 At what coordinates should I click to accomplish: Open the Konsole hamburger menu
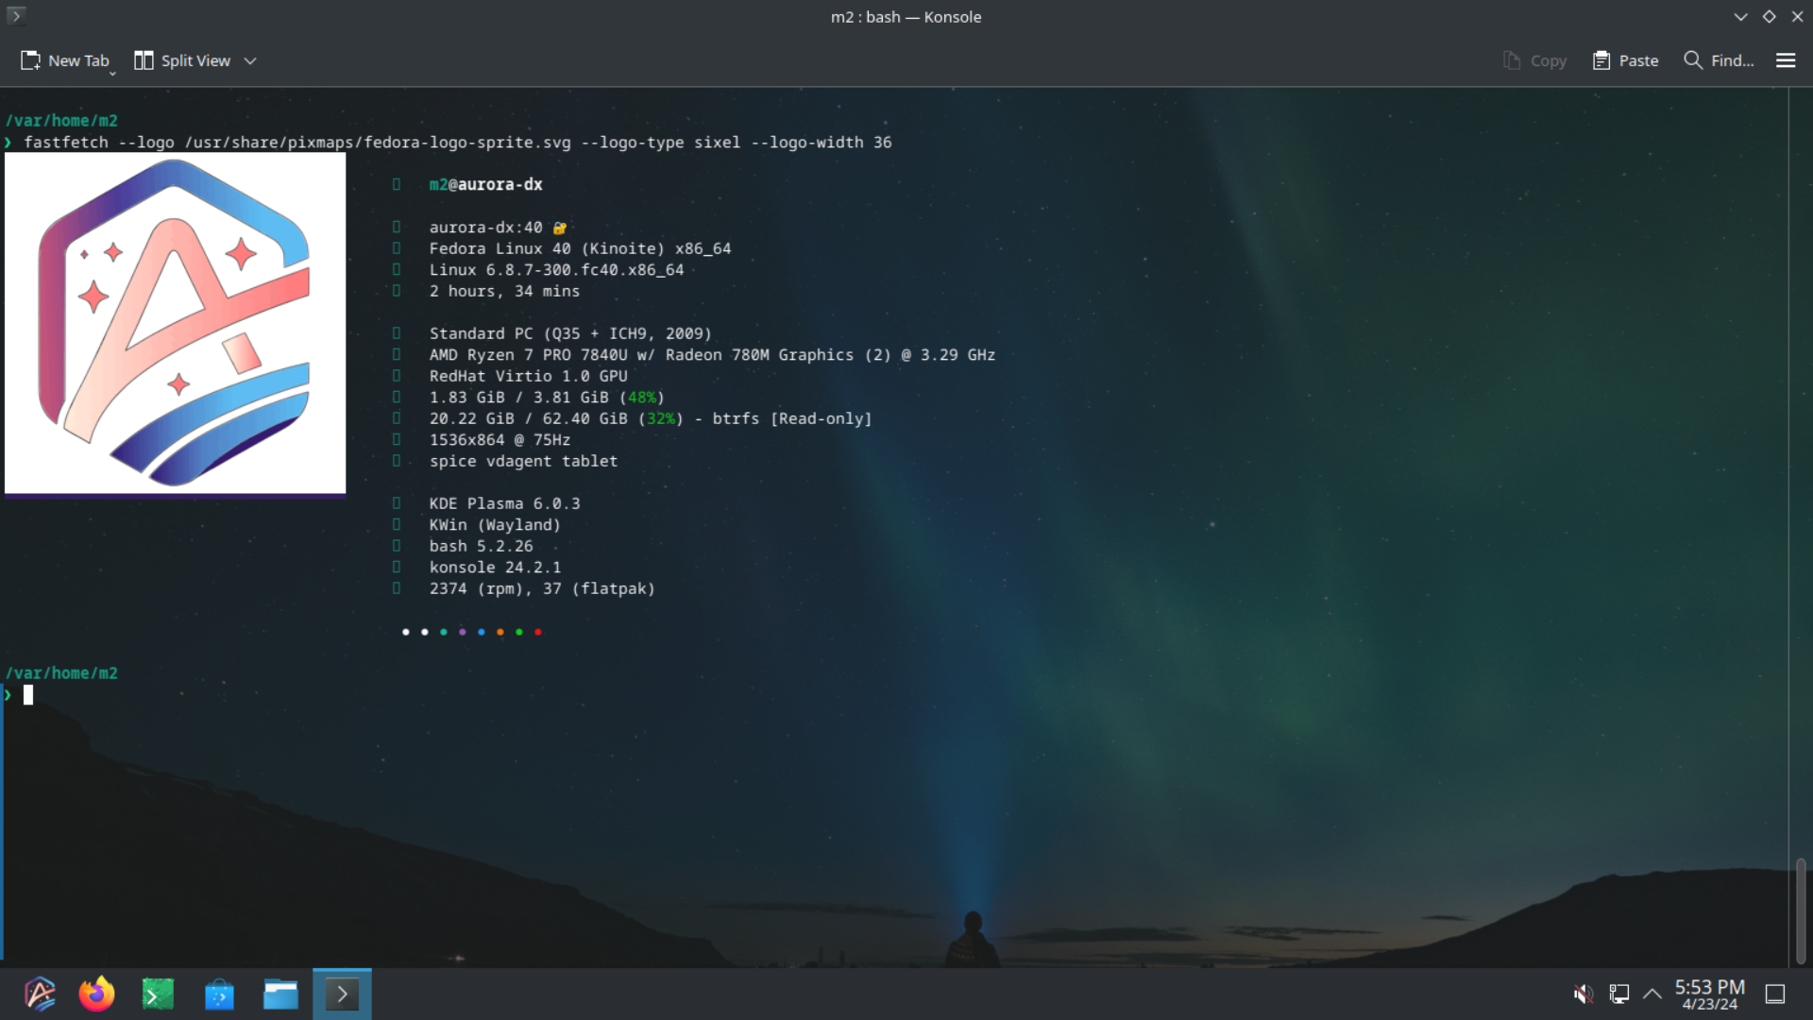coord(1785,59)
